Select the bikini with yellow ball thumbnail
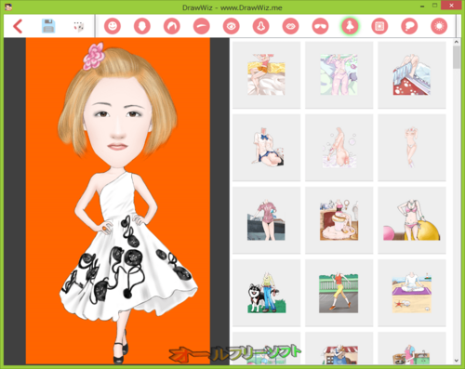Image resolution: width=465 pixels, height=369 pixels. point(412,220)
